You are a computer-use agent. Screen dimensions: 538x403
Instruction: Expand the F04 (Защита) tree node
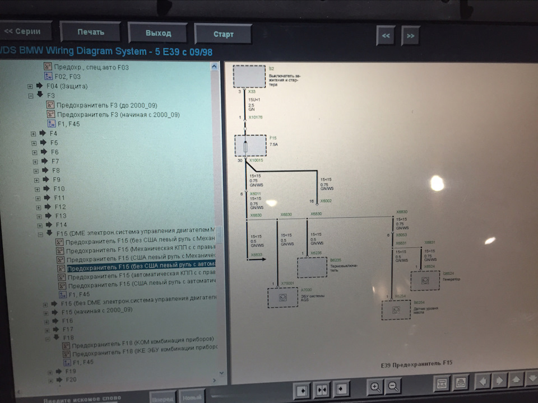click(x=30, y=86)
